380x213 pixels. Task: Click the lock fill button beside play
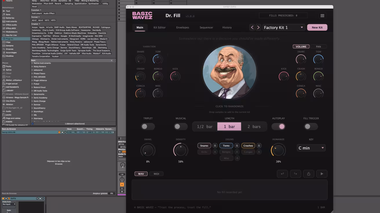click(308, 174)
